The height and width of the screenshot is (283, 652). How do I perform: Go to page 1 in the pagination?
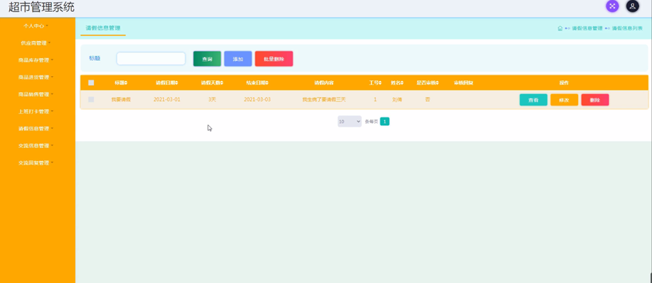(384, 122)
